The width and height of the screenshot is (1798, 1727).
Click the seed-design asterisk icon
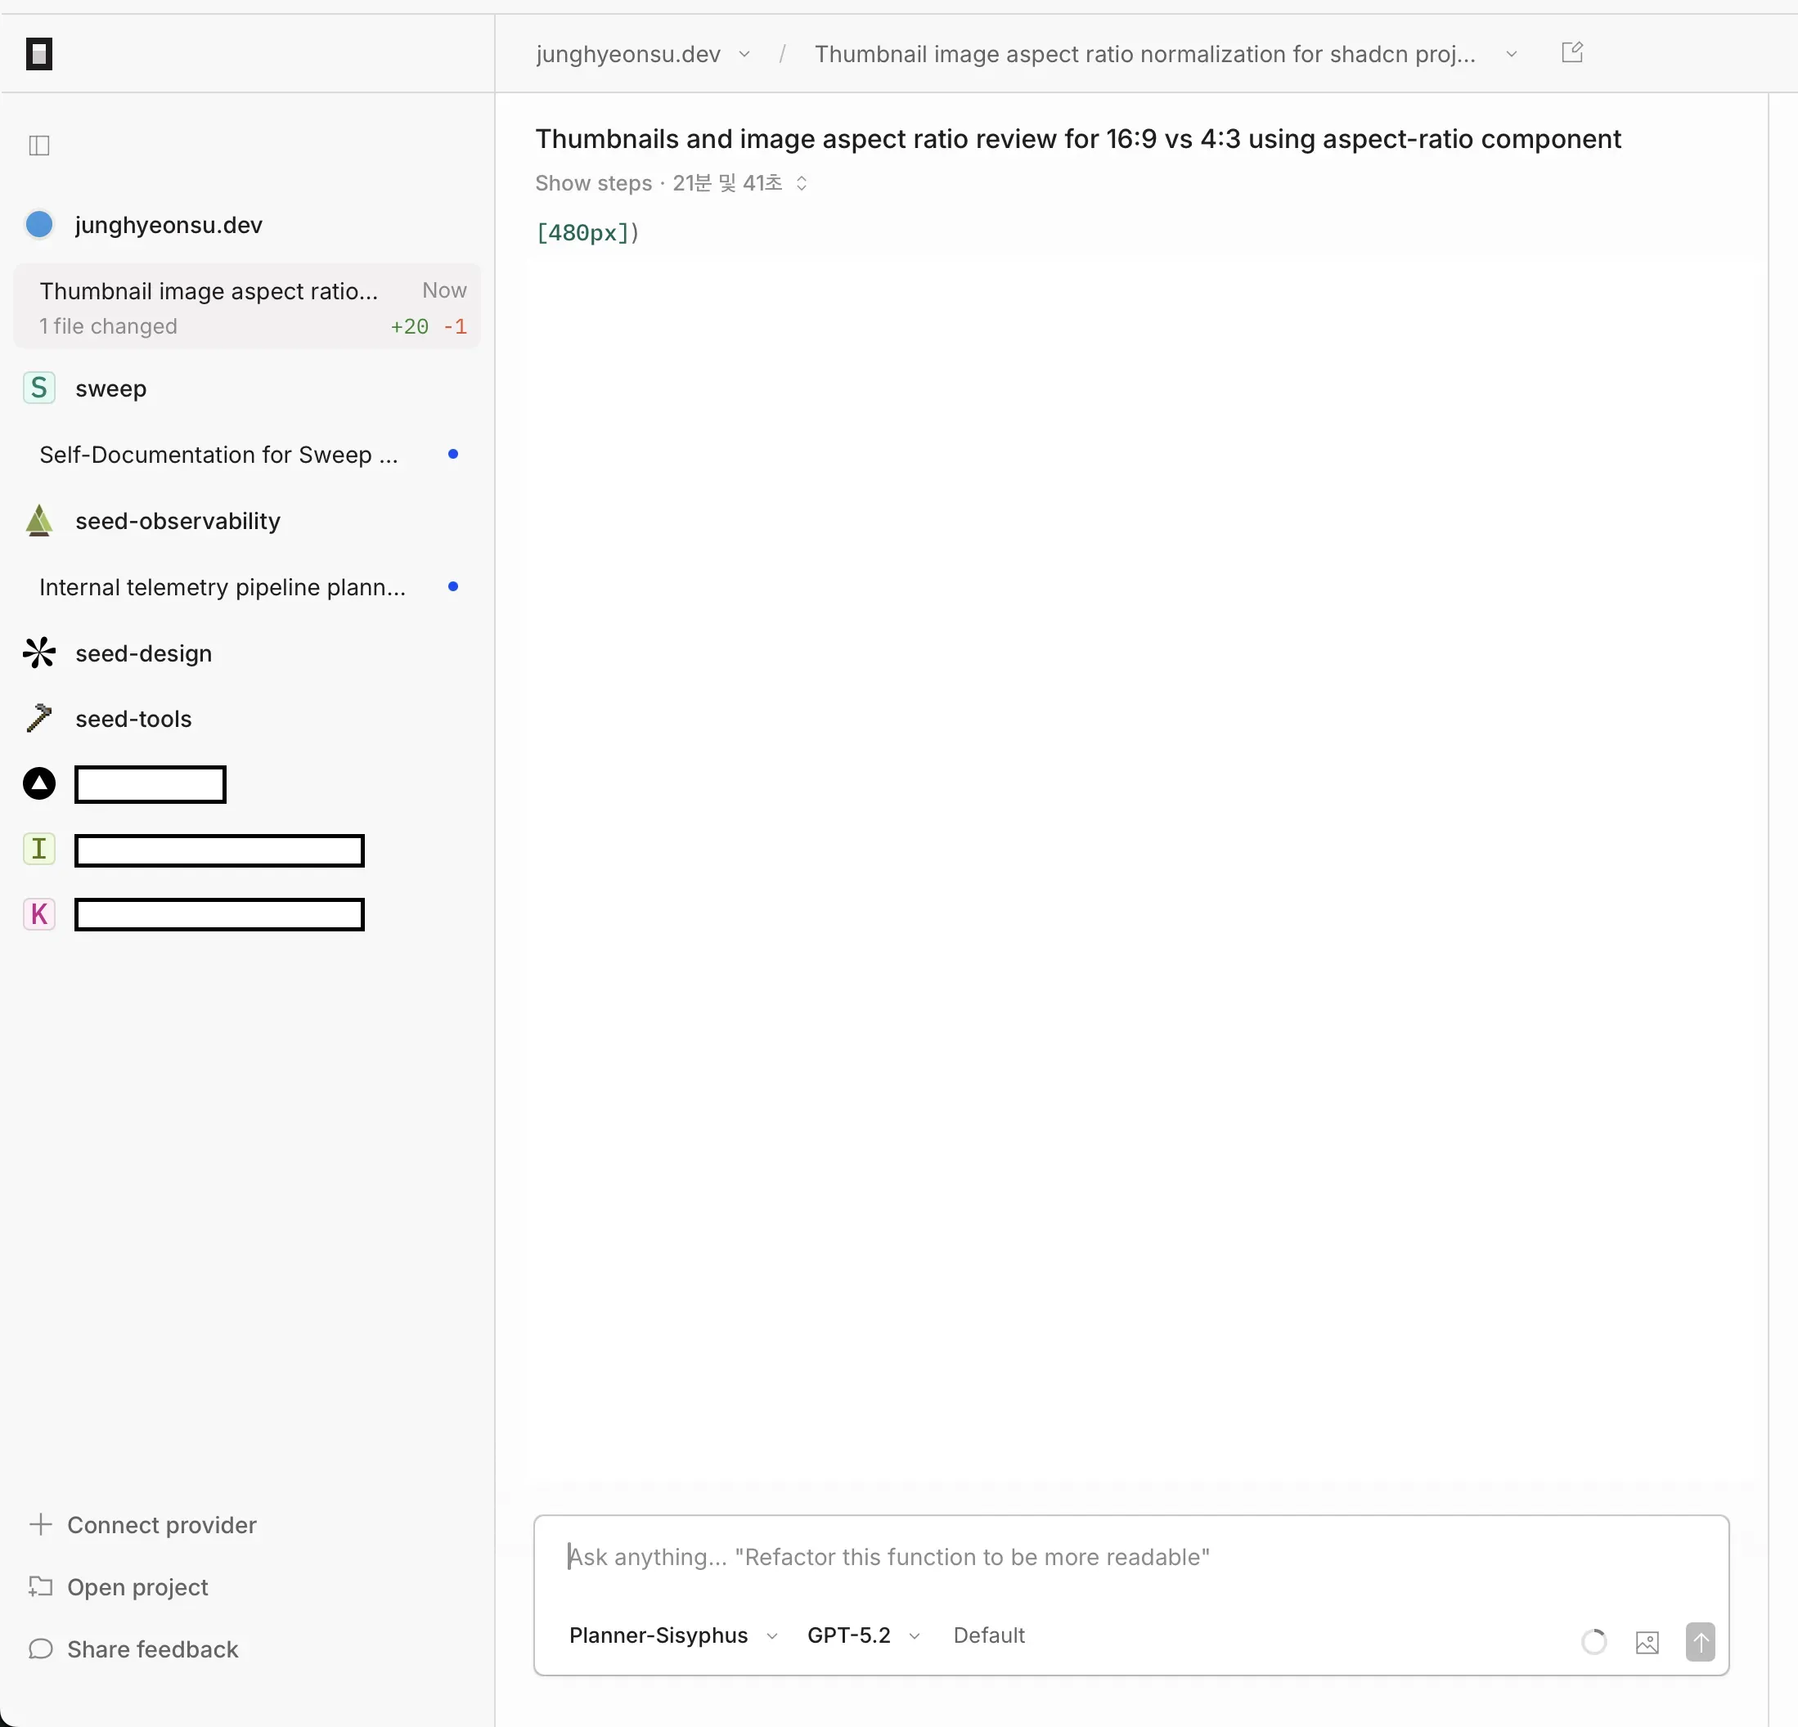pyautogui.click(x=39, y=653)
